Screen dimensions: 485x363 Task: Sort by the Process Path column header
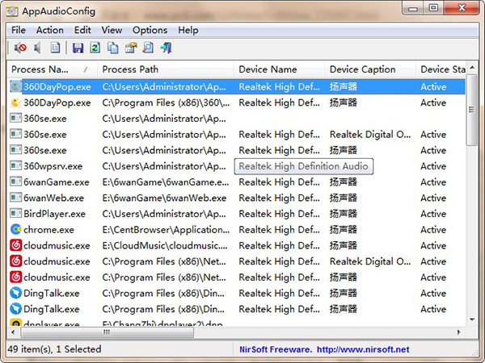point(166,69)
